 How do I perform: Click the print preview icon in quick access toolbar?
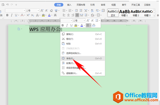point(3,5)
